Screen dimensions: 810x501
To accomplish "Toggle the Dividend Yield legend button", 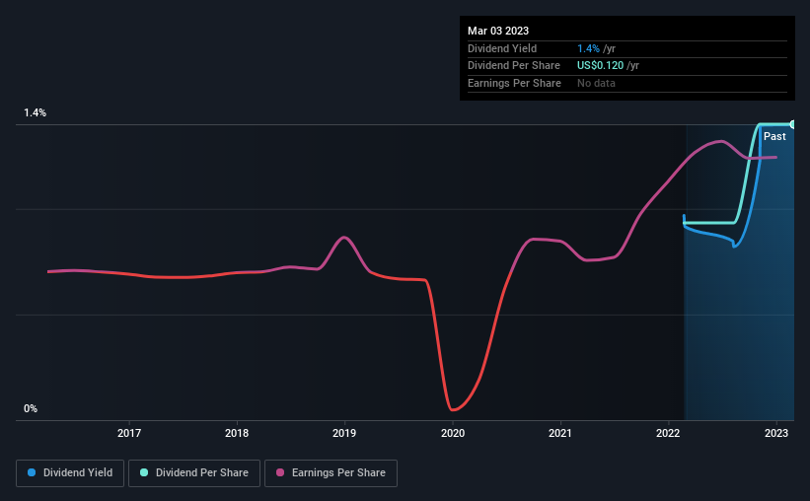I will click(x=70, y=473).
